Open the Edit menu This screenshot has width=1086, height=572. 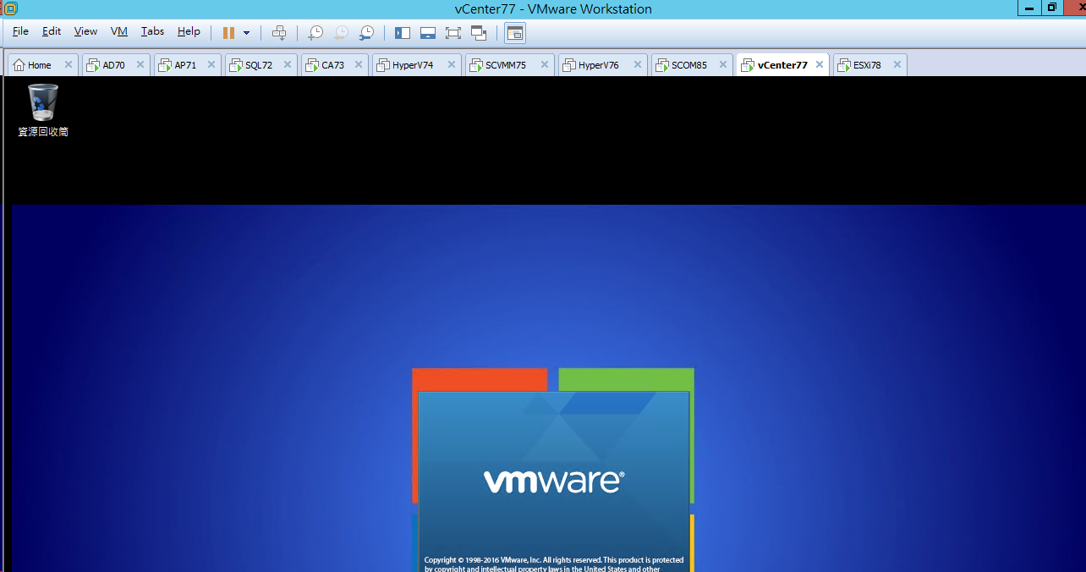(x=52, y=31)
